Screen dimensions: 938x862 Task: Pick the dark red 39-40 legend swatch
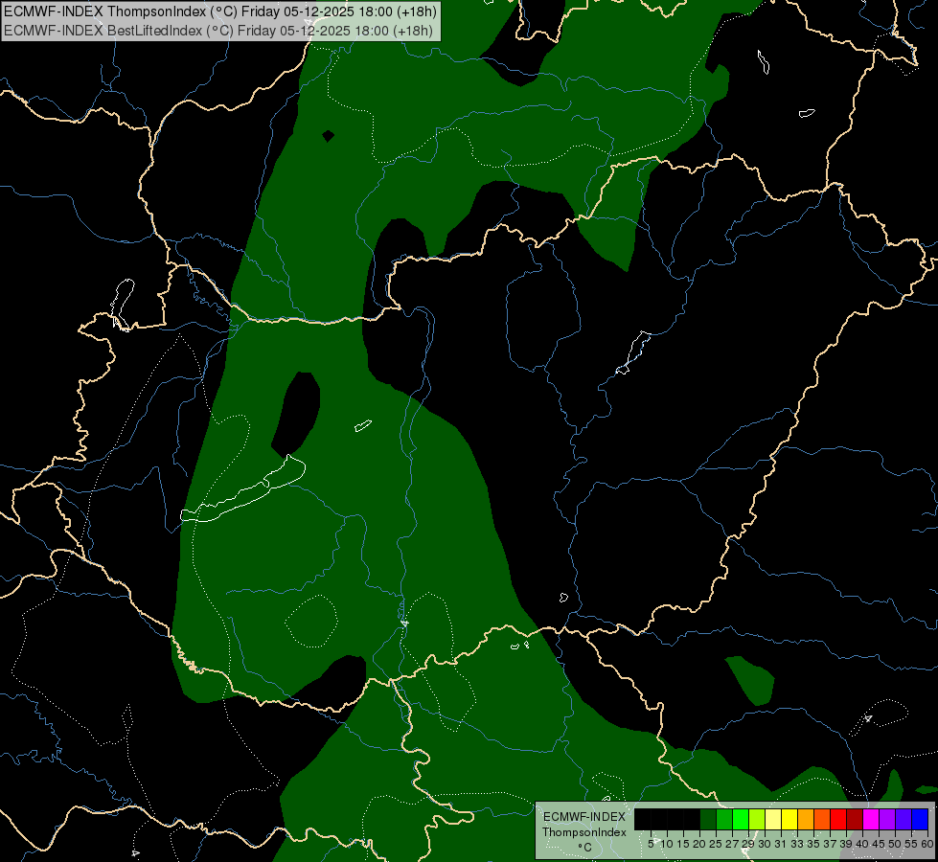click(855, 819)
